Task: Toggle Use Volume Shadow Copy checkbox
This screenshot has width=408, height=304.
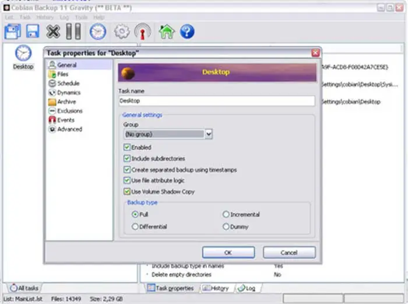Action: pyautogui.click(x=127, y=192)
